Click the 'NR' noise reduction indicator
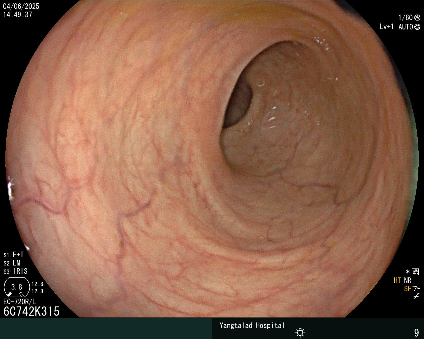The height and width of the screenshot is (339, 424). coord(408,280)
